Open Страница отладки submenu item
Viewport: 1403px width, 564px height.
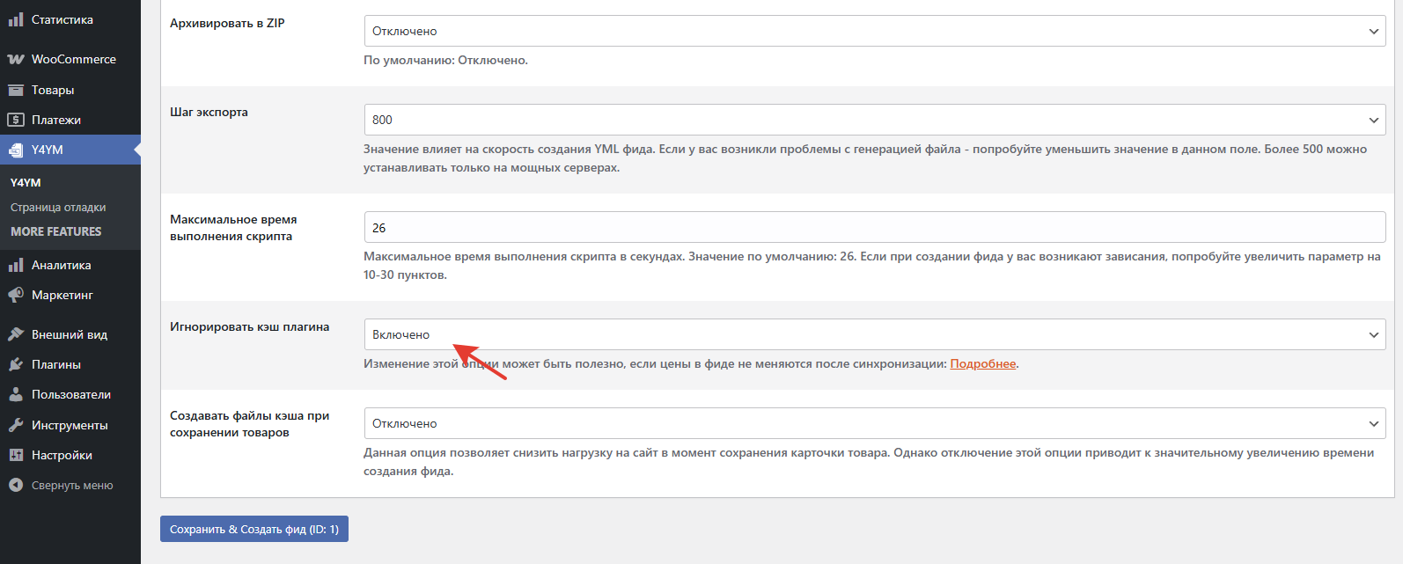(58, 208)
